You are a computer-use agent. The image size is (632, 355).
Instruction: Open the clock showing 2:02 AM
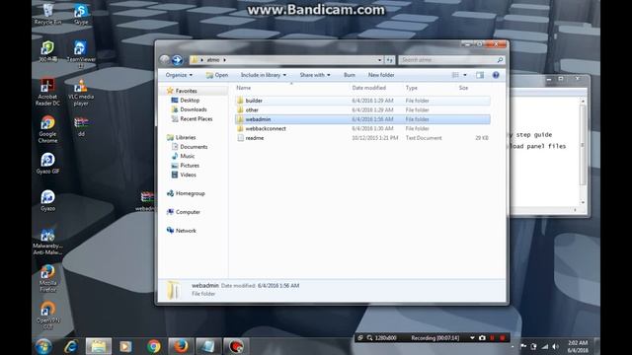click(x=578, y=346)
